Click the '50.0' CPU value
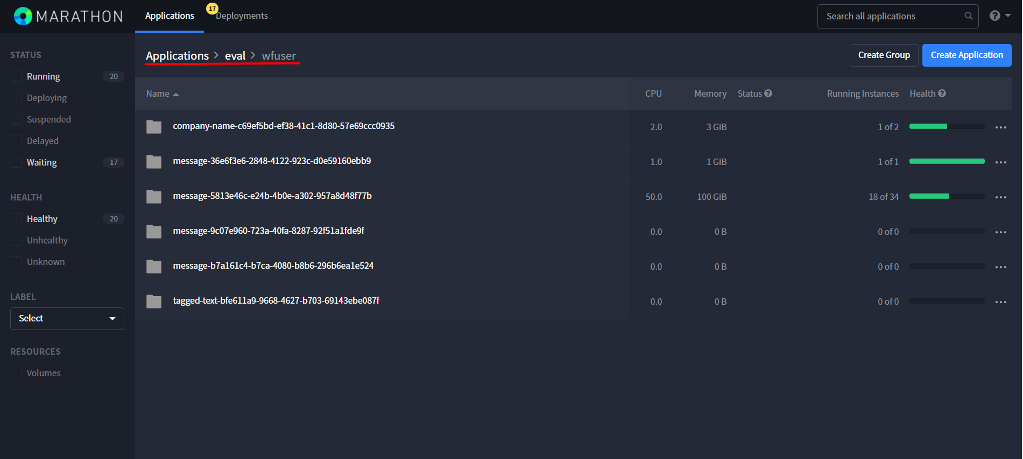 654,197
